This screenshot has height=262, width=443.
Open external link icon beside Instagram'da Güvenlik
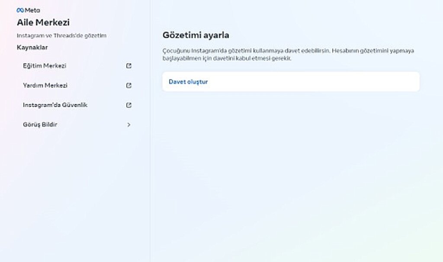coord(129,105)
